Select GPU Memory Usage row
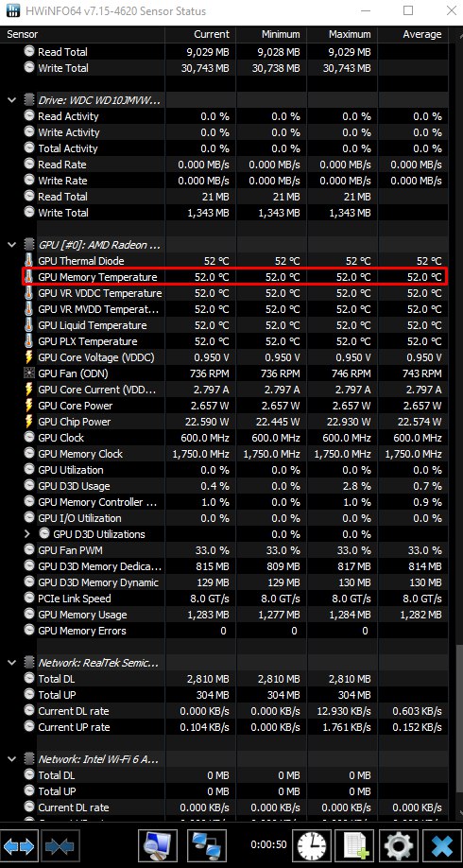Image resolution: width=463 pixels, height=868 pixels. 234,614
